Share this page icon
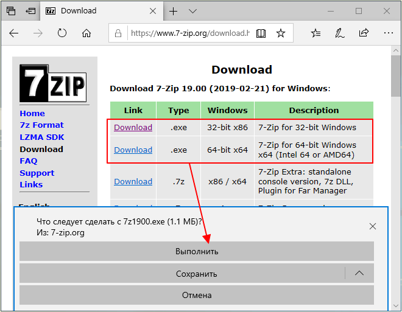Image resolution: width=402 pixels, height=312 pixels. coord(364,33)
